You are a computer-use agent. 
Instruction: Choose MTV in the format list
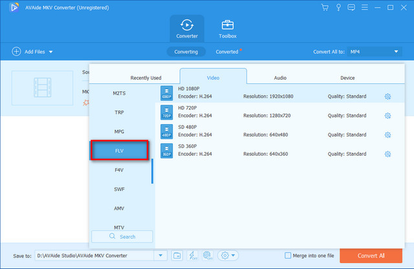point(119,226)
